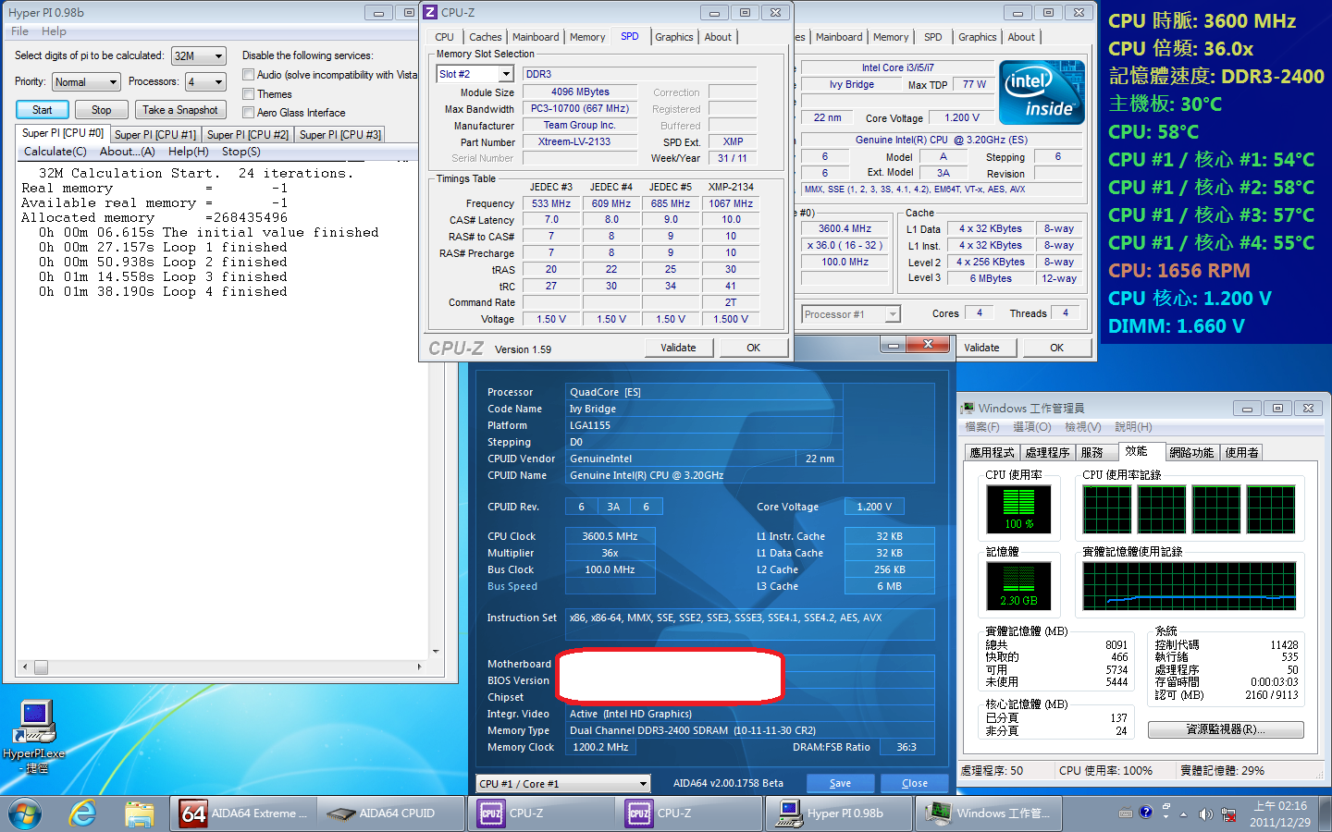1332x832 pixels.
Task: Click the volume speaker tray icon
Action: pyautogui.click(x=1205, y=814)
